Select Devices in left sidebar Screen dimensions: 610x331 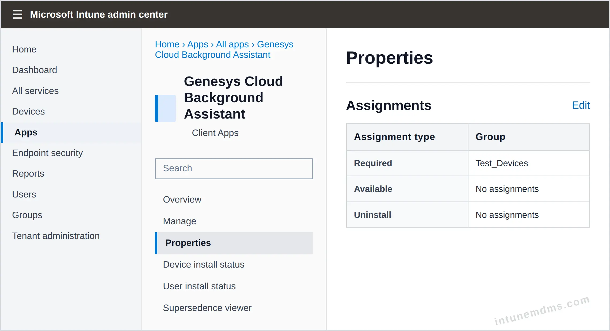[x=28, y=111]
